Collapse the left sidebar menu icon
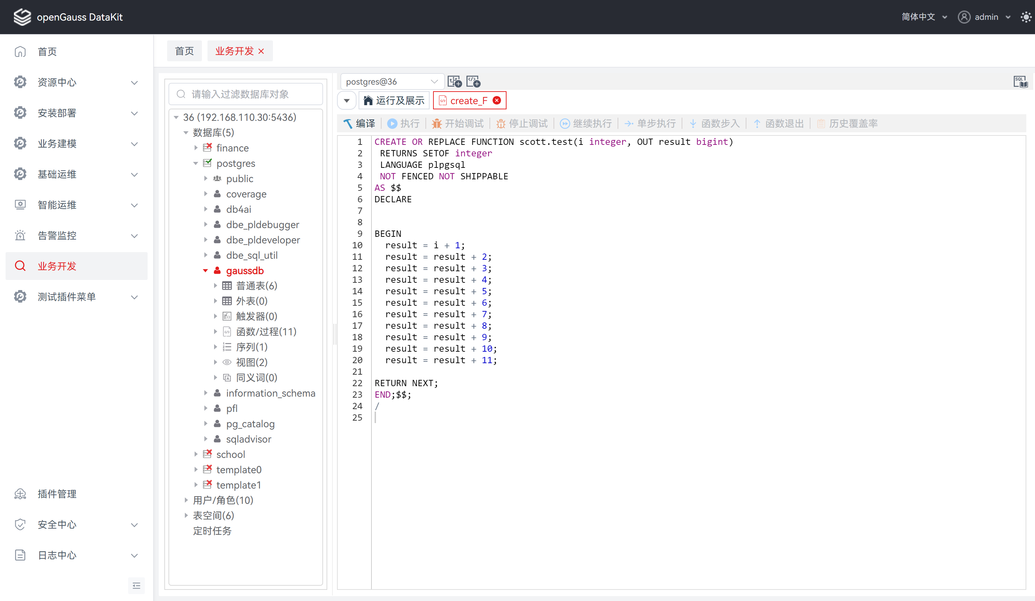Screen dimensions: 1035x601 pyautogui.click(x=136, y=586)
